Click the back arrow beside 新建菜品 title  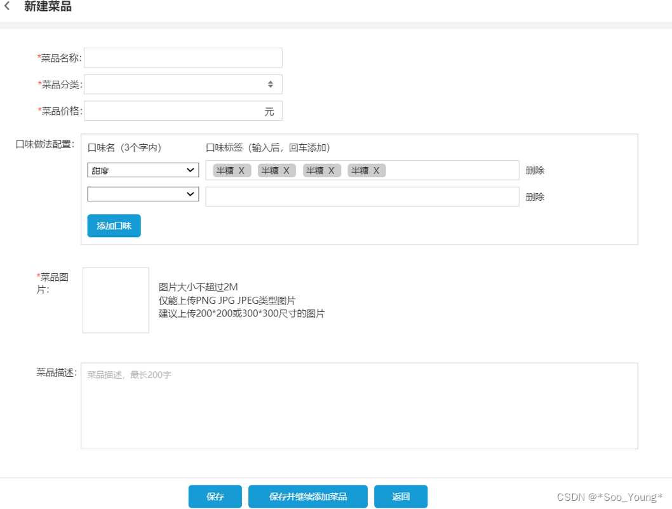8,6
